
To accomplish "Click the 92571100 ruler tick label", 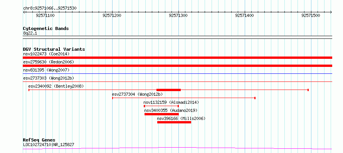I will click(45, 15).
